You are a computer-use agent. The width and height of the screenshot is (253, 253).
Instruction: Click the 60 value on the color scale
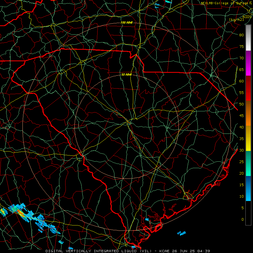(x=241, y=81)
